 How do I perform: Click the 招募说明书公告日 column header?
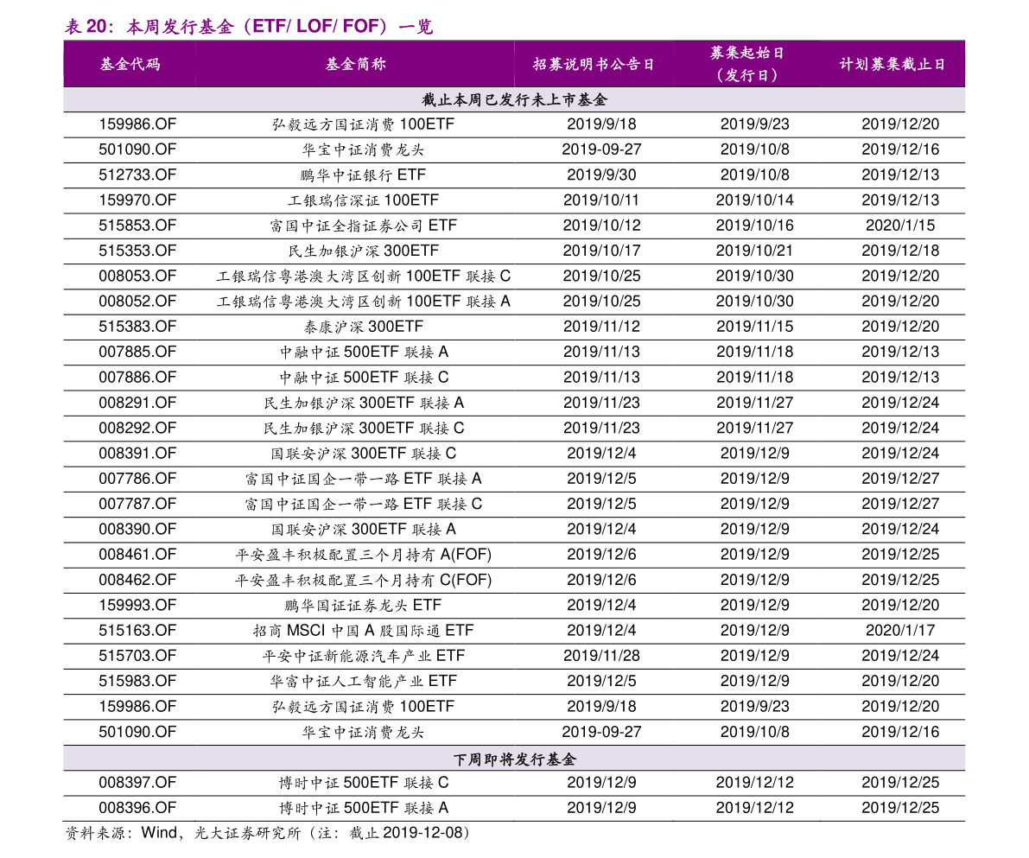point(594,64)
